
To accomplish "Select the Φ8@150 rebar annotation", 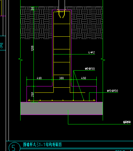I will 90,69.
